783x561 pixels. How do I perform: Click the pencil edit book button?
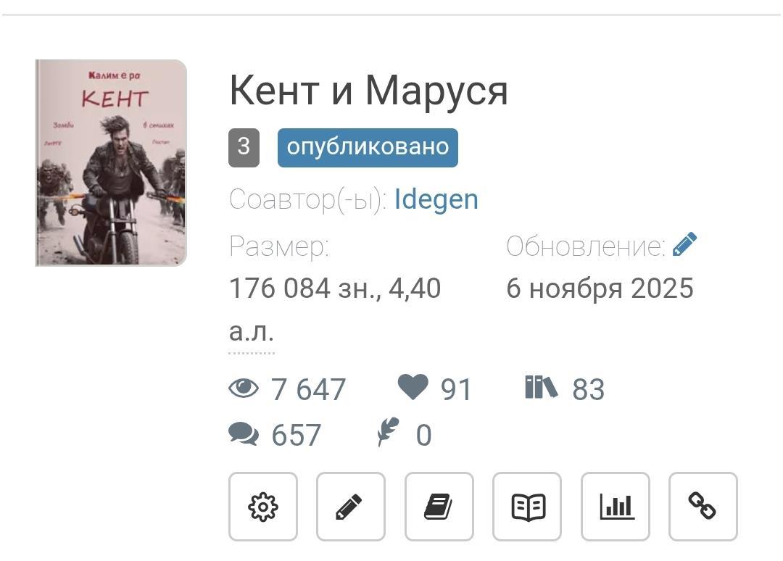(x=351, y=507)
